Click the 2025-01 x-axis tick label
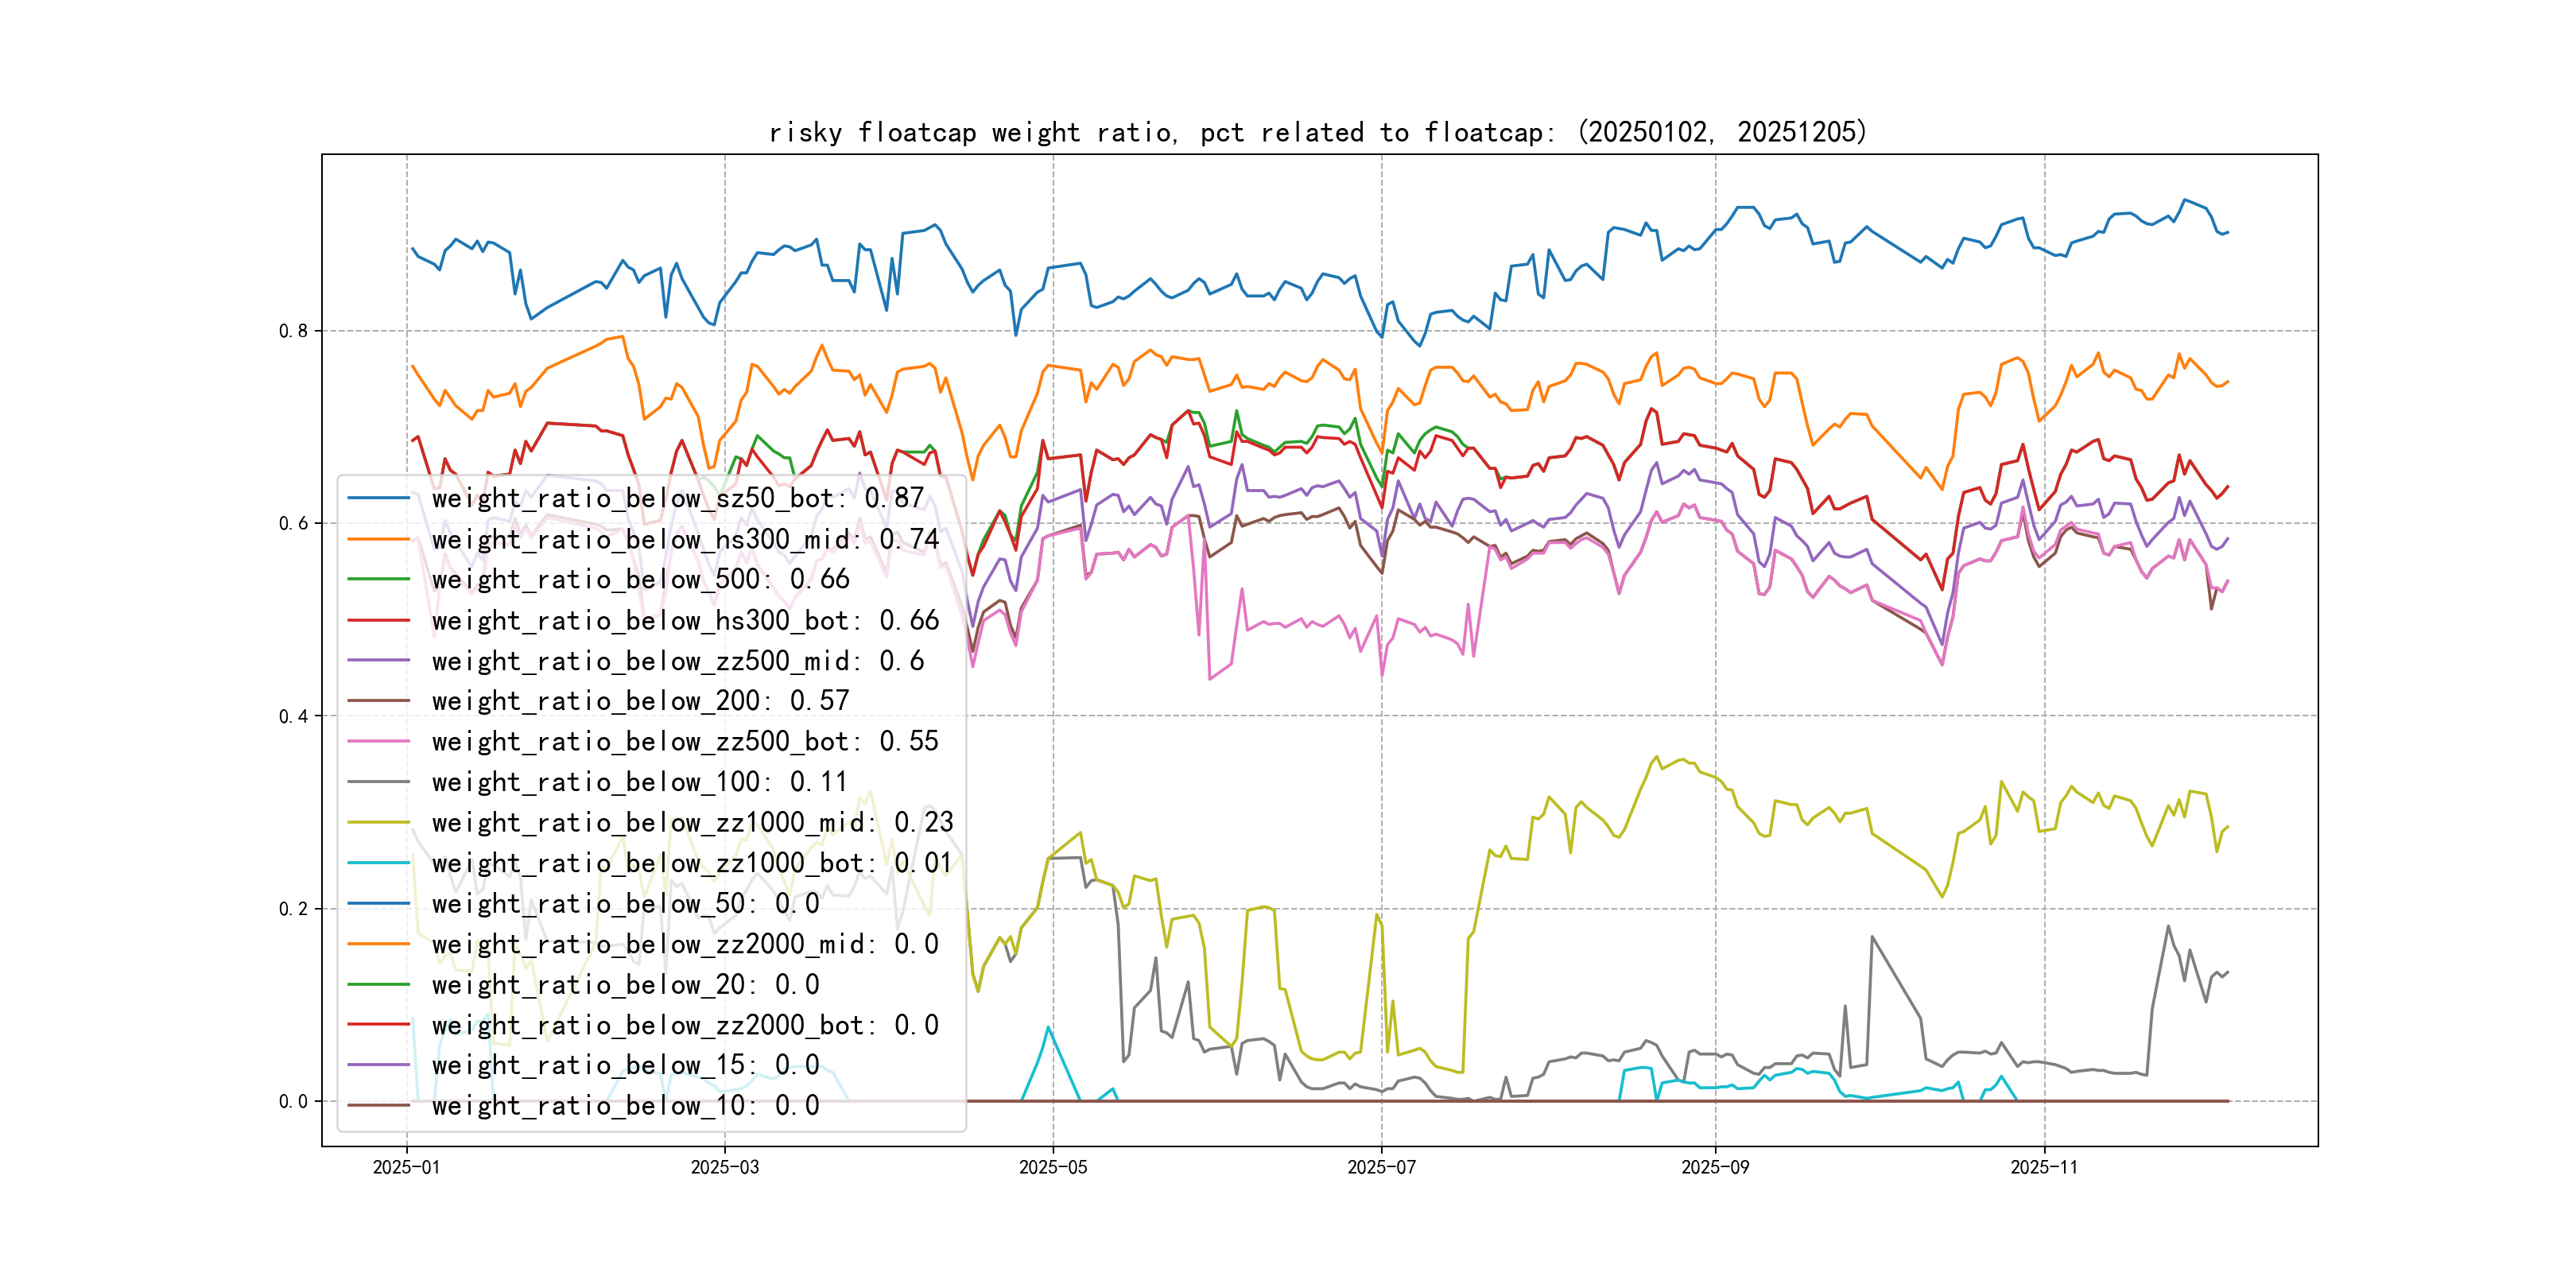Viewport: 2576px width, 1288px height. coord(406,1167)
